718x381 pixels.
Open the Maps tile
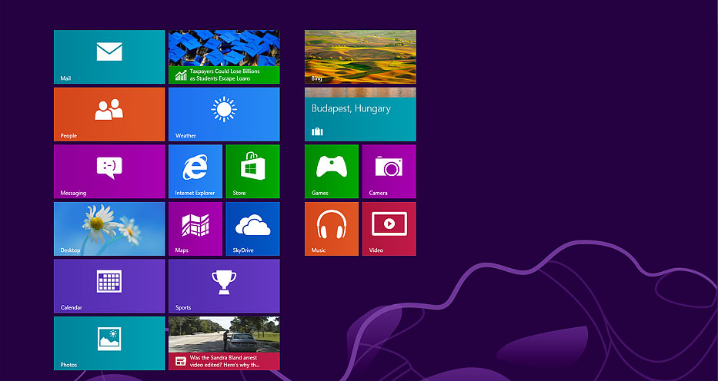pos(195,229)
